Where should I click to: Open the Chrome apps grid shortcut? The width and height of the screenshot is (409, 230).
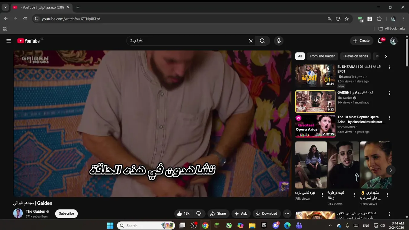coord(5,29)
